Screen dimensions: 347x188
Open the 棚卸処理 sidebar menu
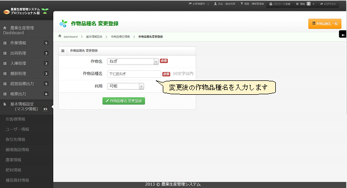(x=26, y=73)
